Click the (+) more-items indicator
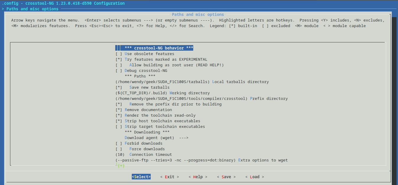This screenshot has height=185, width=398. point(121,166)
